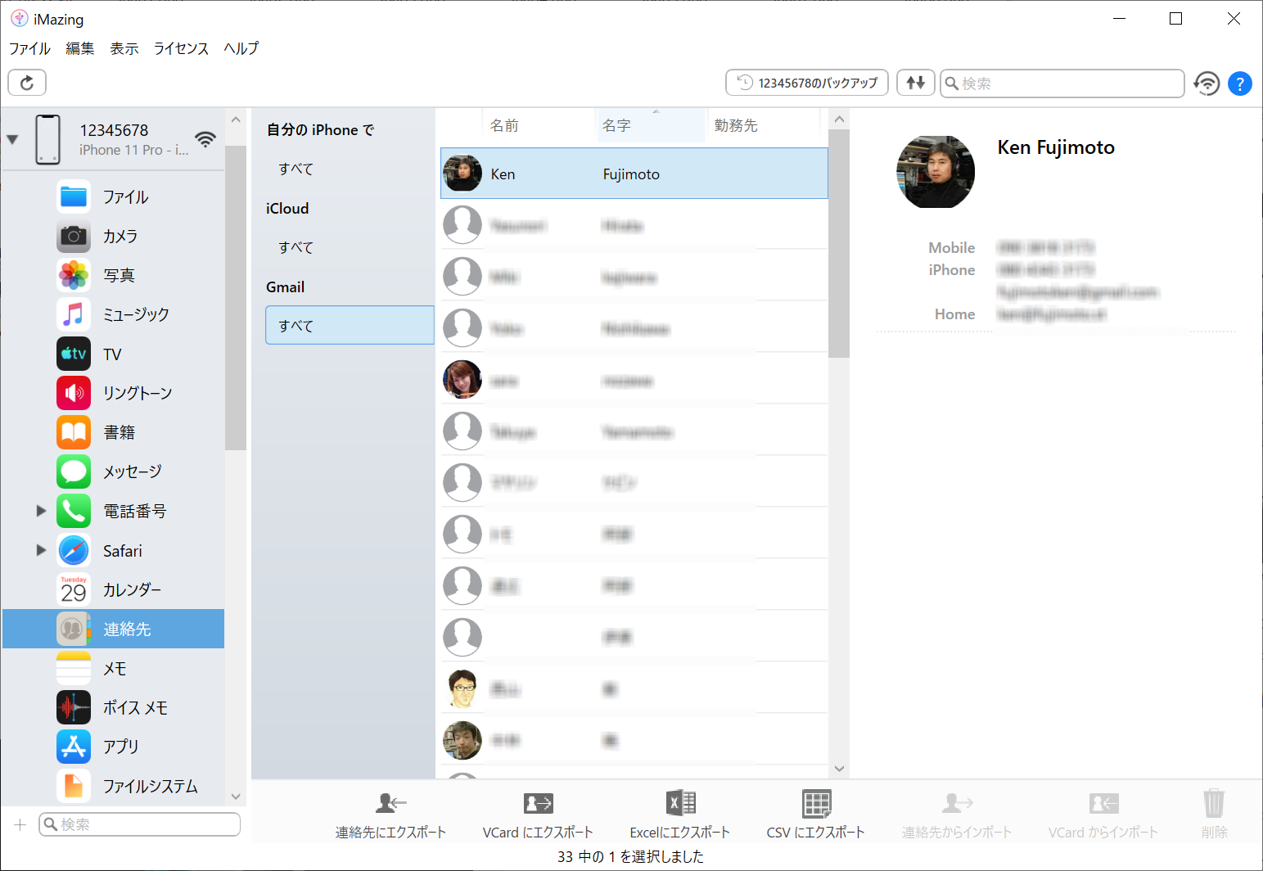Click the sidebar scroll-down arrow

[236, 796]
